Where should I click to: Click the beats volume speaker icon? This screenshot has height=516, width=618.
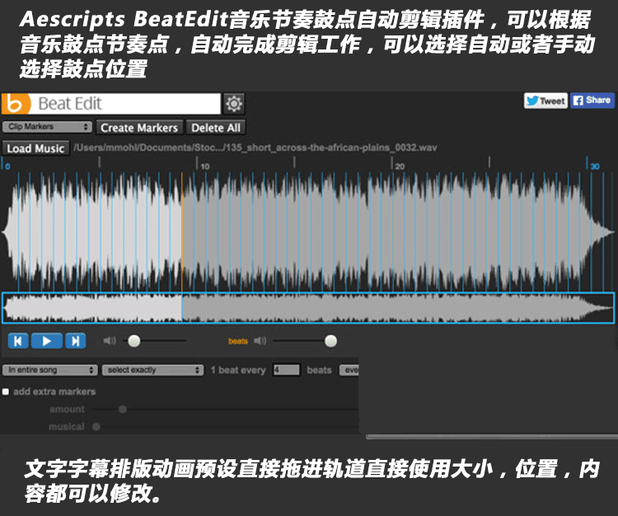point(260,340)
